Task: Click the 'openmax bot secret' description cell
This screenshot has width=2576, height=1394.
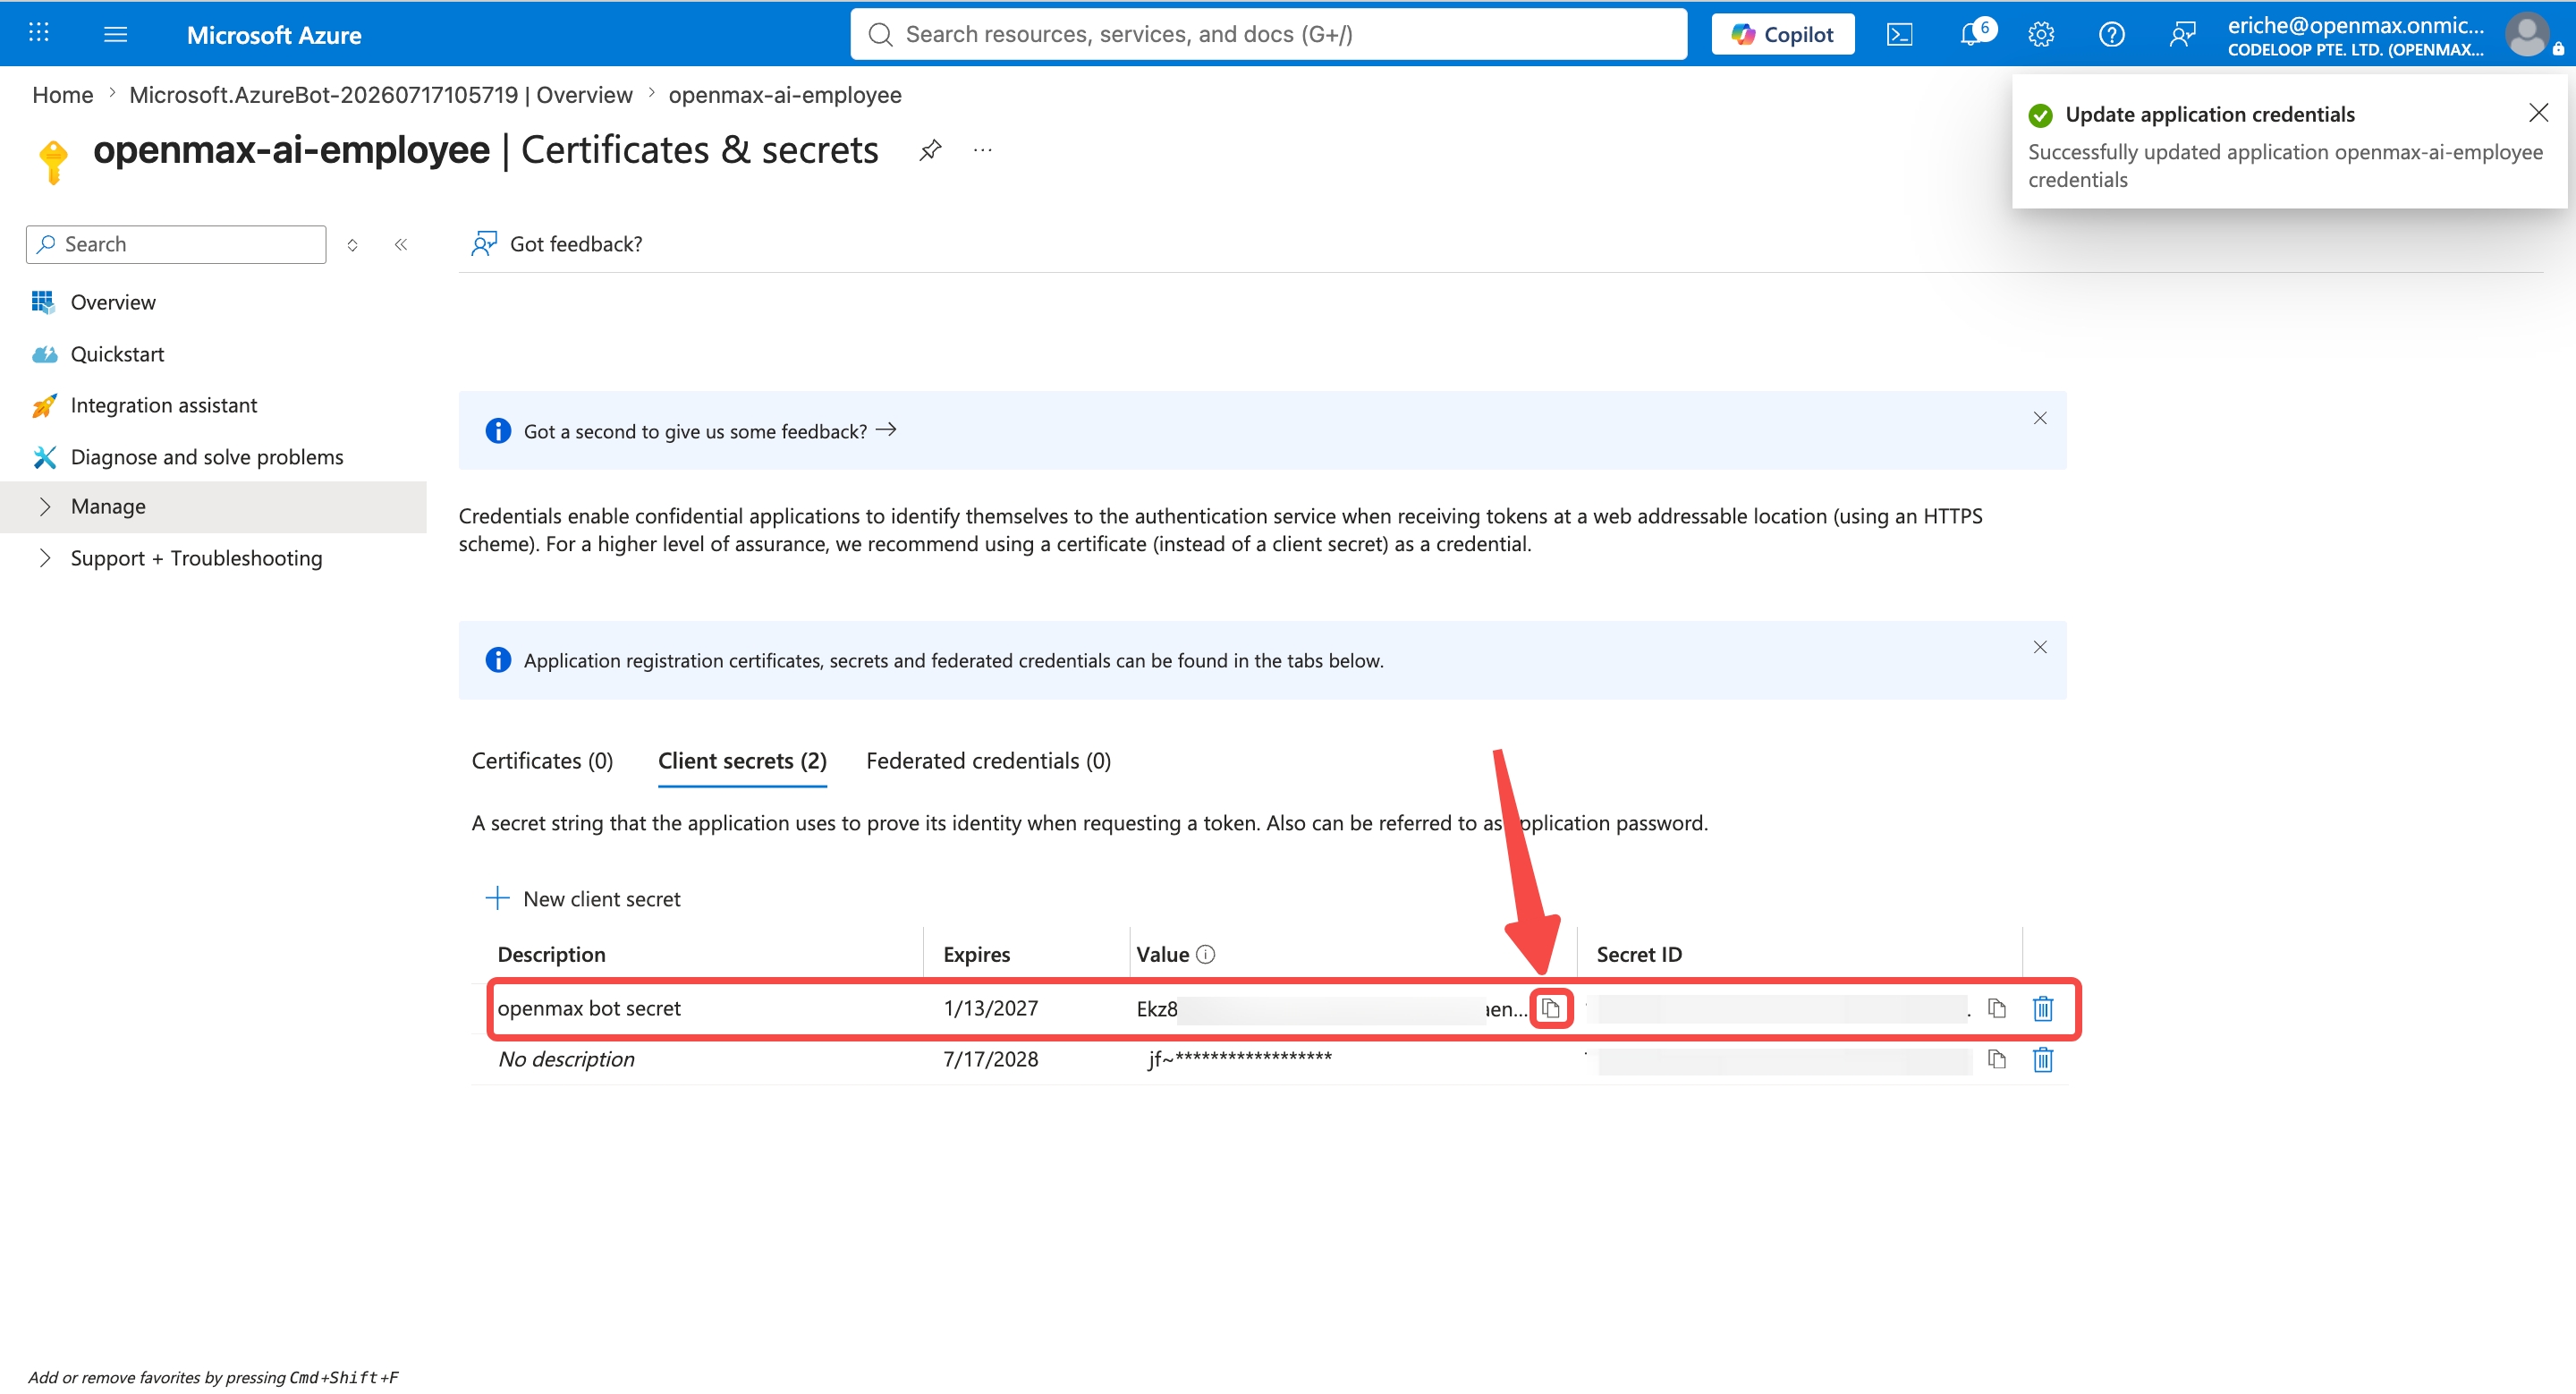Action: pyautogui.click(x=589, y=1008)
